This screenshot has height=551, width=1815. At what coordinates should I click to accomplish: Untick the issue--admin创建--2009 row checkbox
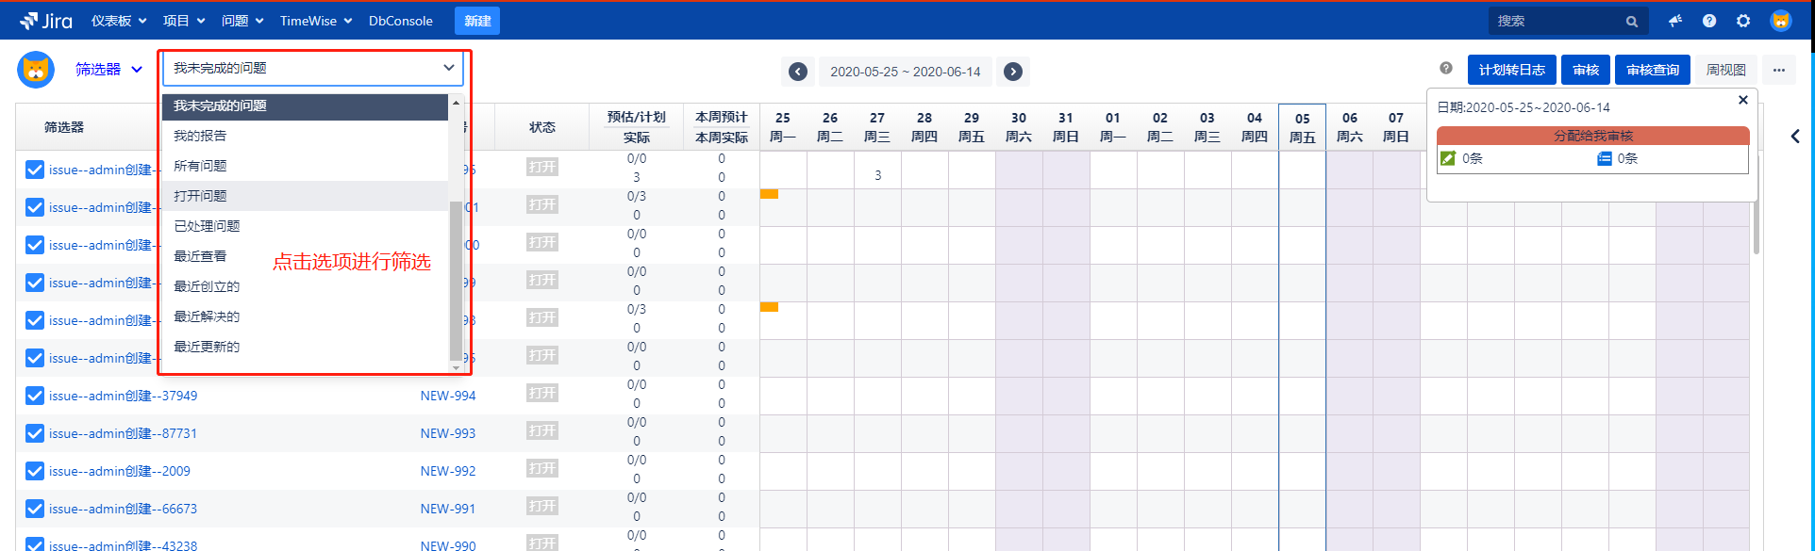(x=35, y=471)
